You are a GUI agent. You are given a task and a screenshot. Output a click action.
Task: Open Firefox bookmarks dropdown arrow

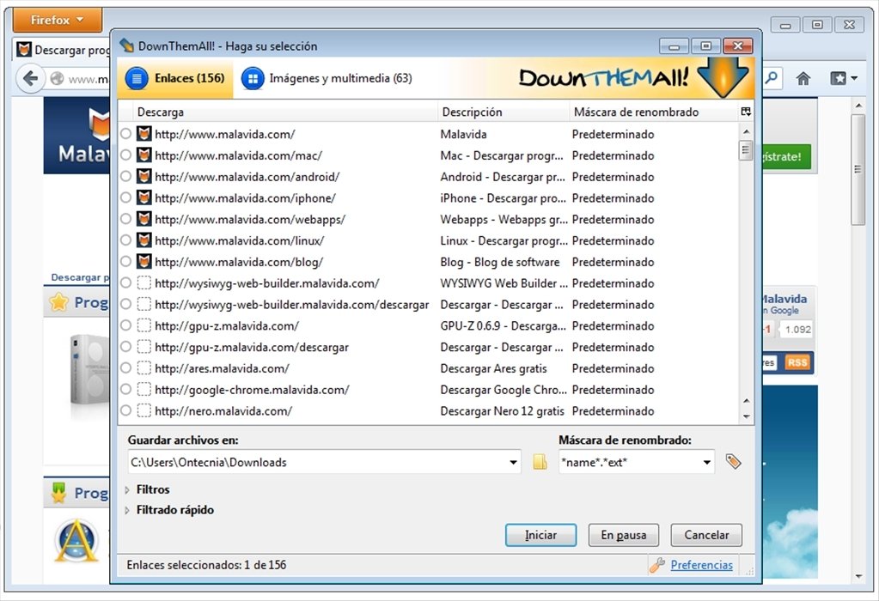(x=854, y=78)
